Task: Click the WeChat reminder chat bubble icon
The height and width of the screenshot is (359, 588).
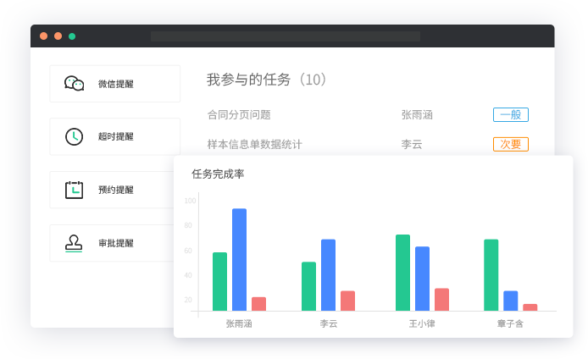Action: [74, 83]
